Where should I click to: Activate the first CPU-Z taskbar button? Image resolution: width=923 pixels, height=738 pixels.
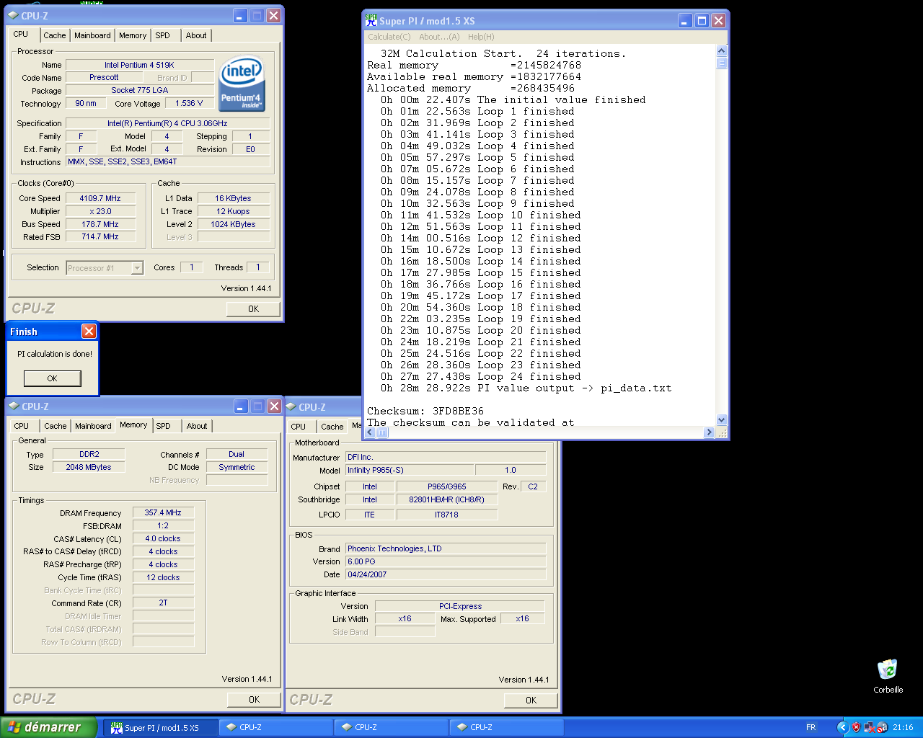click(x=276, y=728)
